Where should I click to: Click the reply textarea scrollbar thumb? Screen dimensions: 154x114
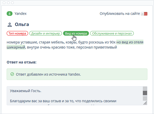point(145,93)
